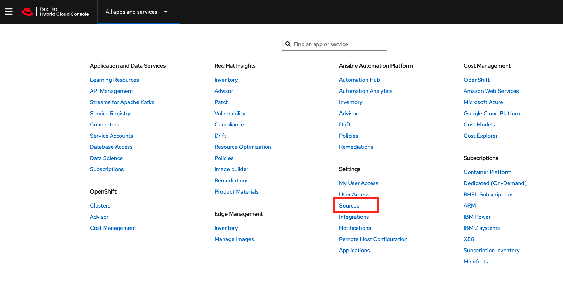Open API Management
The image size is (563, 283).
[111, 91]
